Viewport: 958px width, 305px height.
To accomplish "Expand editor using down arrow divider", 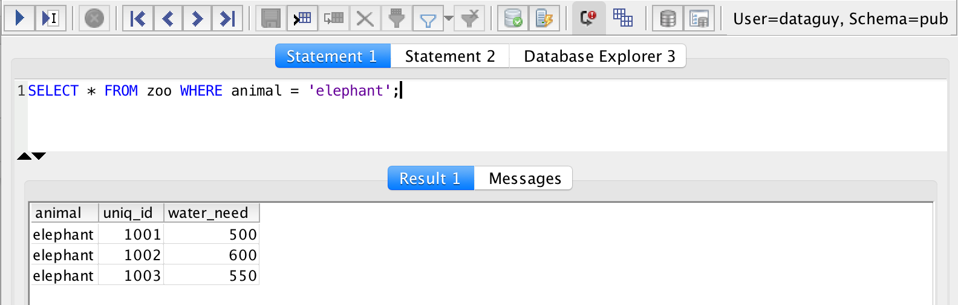I will (39, 156).
